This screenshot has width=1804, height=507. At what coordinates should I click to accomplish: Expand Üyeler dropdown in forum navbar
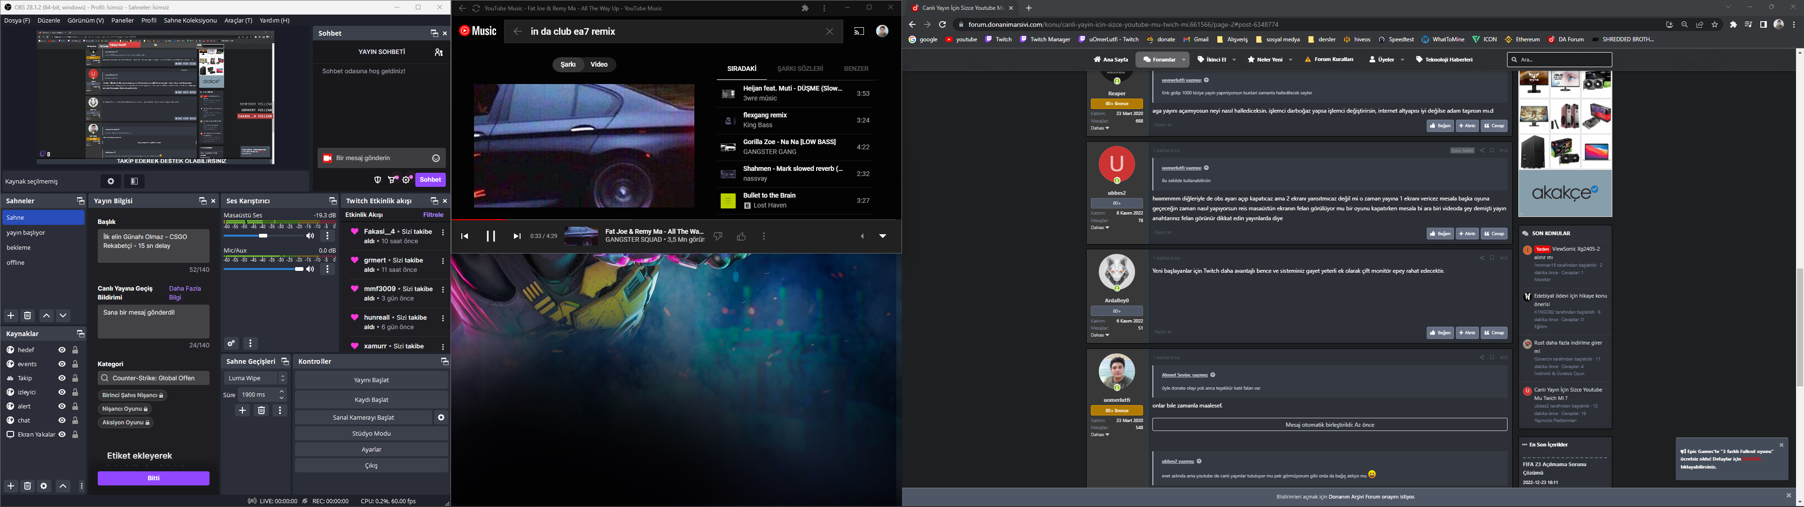[x=1403, y=60]
